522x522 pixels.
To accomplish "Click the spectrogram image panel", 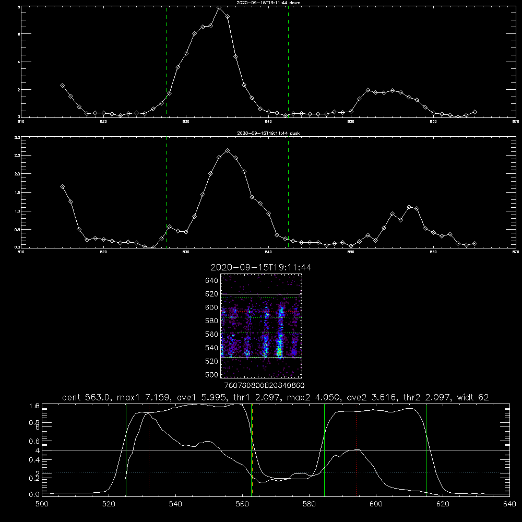I will point(261,326).
